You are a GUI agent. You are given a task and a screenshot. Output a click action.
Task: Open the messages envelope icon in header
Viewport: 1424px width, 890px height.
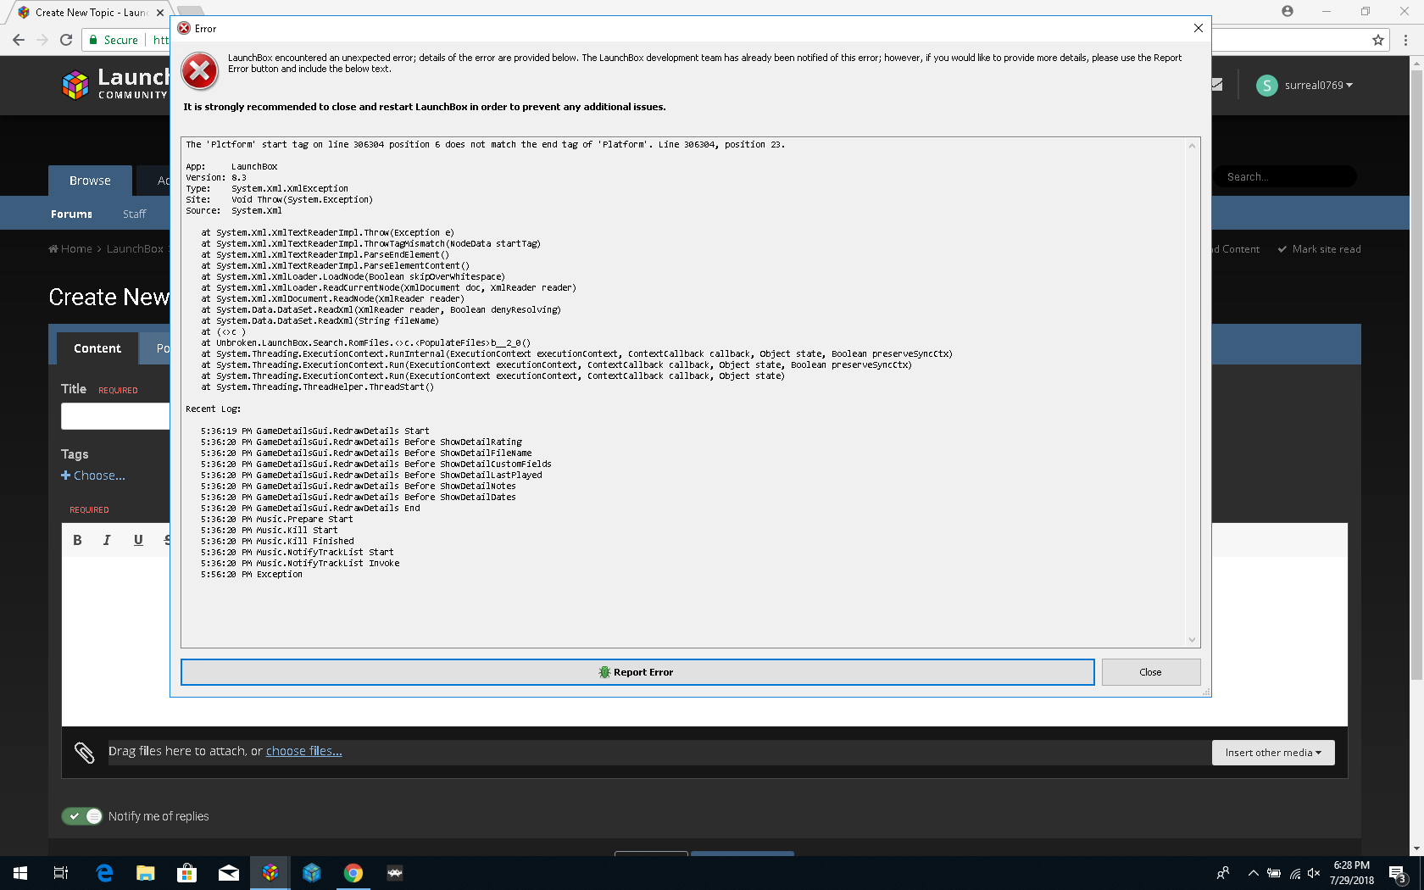pos(1216,85)
